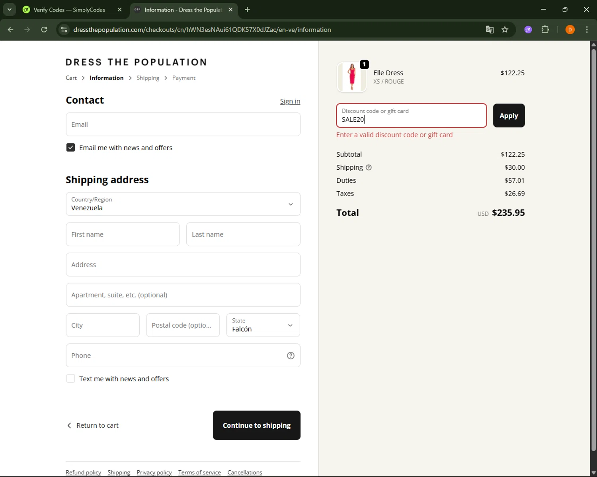Click the translate page icon
Screen dimensions: 597x477
tap(490, 29)
